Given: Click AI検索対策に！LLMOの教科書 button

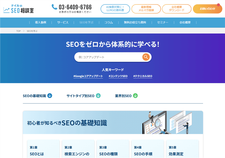Looking at the screenshot, I should coord(115,9).
